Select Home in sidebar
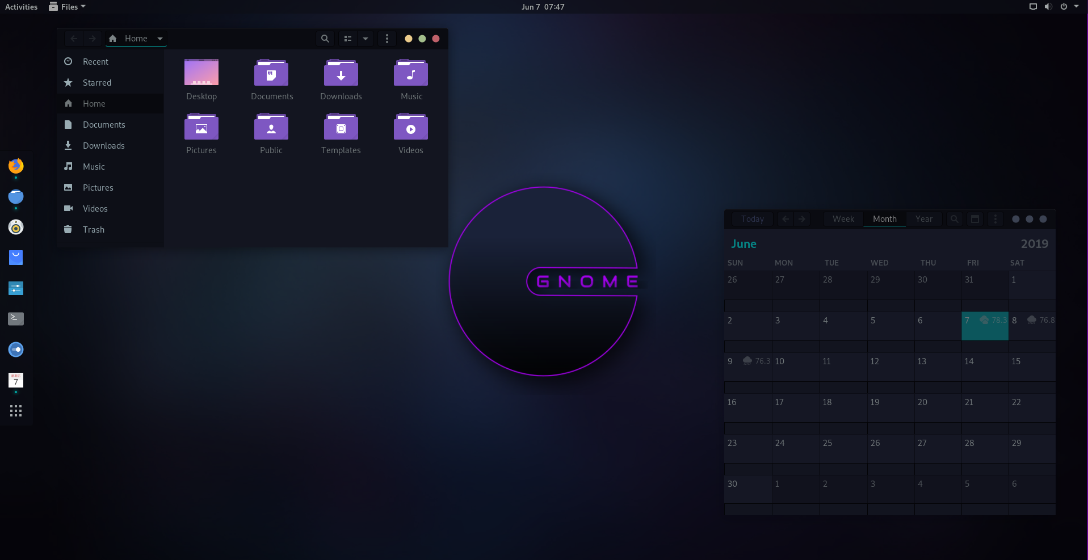1088x560 pixels. [110, 103]
